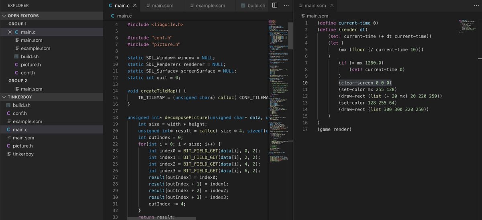
Task: Click the shell icon beside build.sh in Tinkerboy
Action: tap(9, 105)
